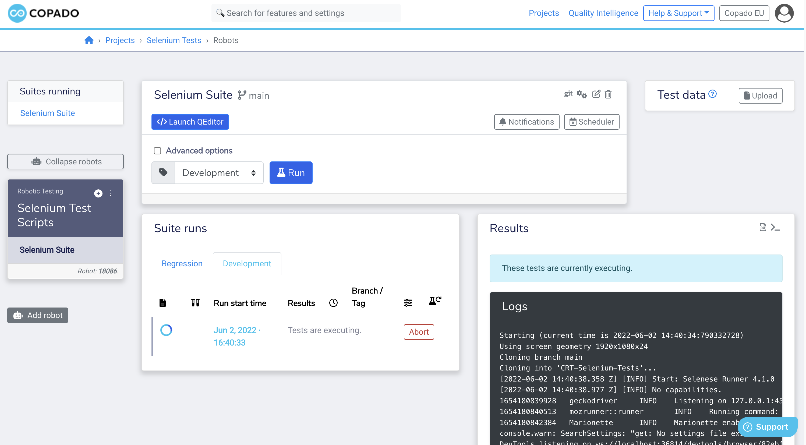
Task: Run the Selenium Suite
Action: [291, 173]
